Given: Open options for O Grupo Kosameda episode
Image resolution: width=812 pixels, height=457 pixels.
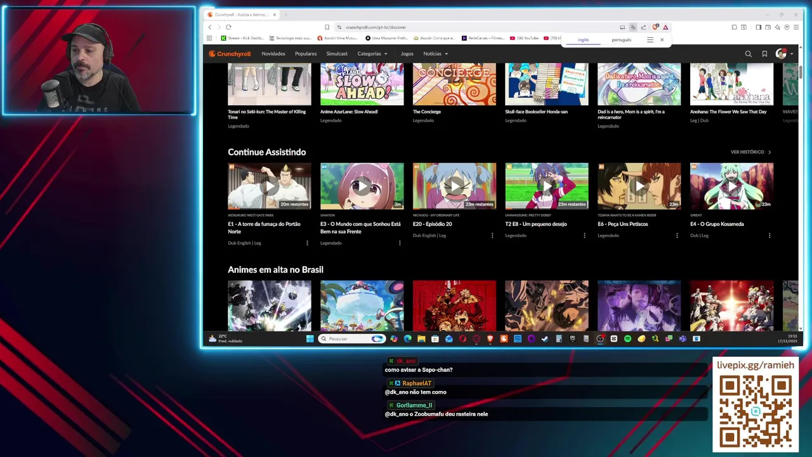Looking at the screenshot, I should pos(769,235).
